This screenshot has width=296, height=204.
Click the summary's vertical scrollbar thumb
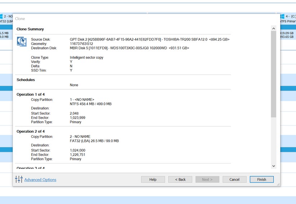click(273, 73)
